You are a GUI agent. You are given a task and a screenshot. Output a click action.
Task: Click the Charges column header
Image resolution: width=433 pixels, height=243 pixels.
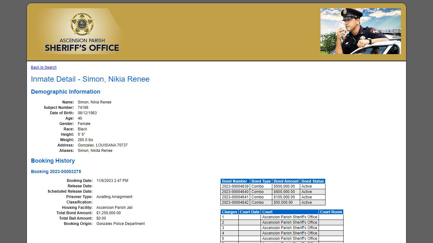tap(229, 212)
